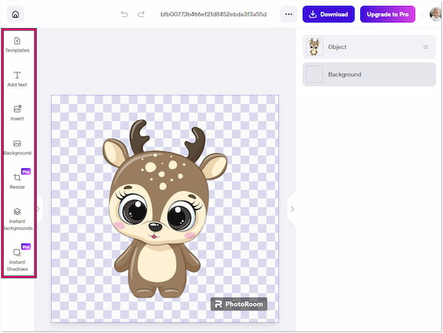
Task: Click the Undo arrow
Action: click(x=124, y=14)
